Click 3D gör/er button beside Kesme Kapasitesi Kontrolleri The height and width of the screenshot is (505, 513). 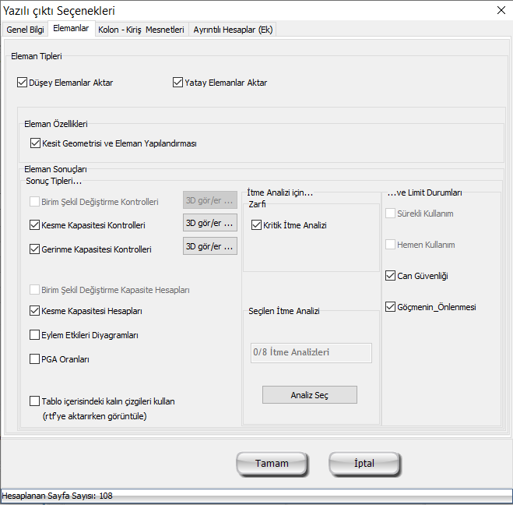pos(209,223)
